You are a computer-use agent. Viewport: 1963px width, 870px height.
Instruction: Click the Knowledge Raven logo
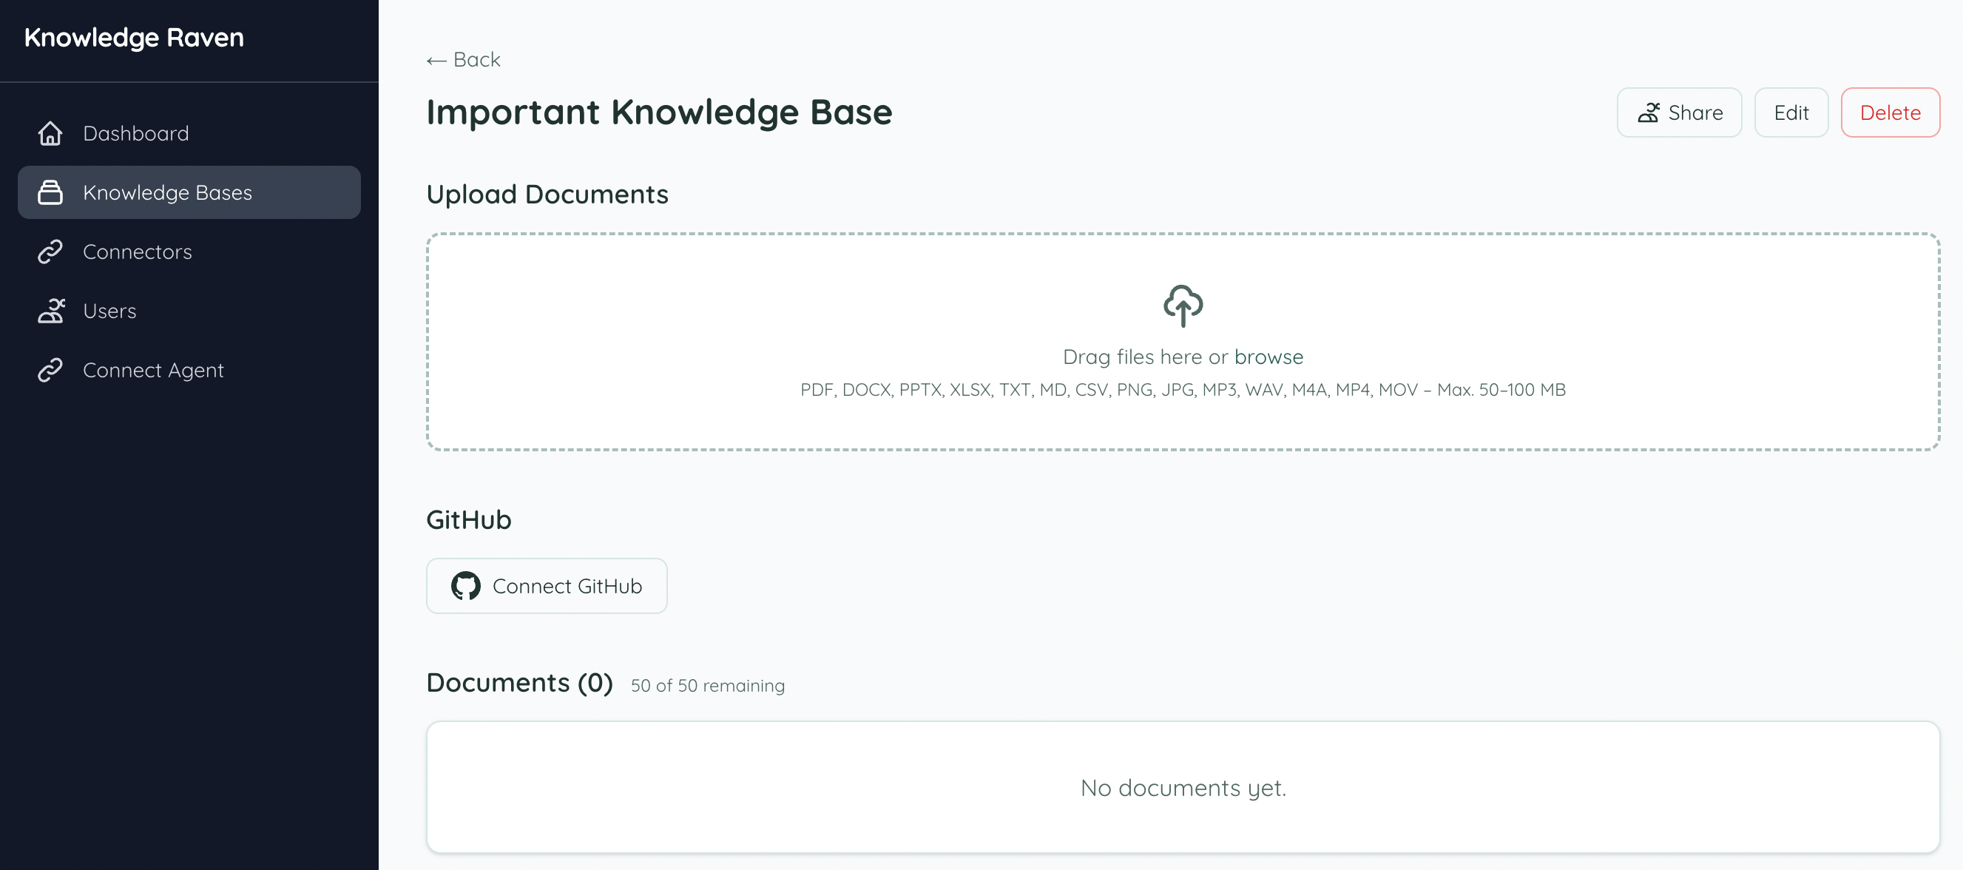click(134, 38)
